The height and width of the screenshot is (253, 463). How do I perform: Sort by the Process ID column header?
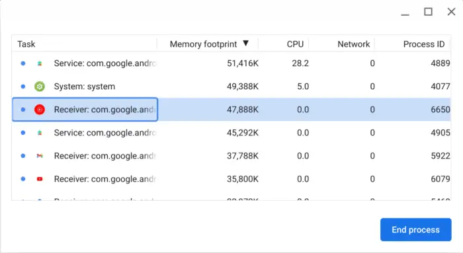[x=424, y=44]
